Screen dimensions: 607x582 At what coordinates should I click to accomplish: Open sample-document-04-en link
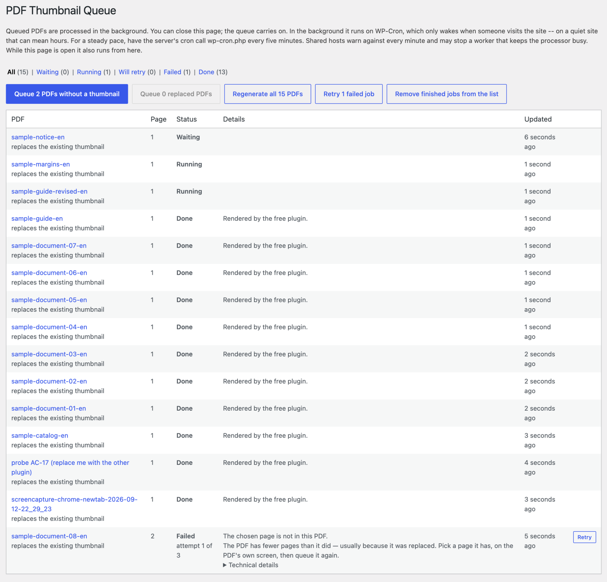pos(49,327)
